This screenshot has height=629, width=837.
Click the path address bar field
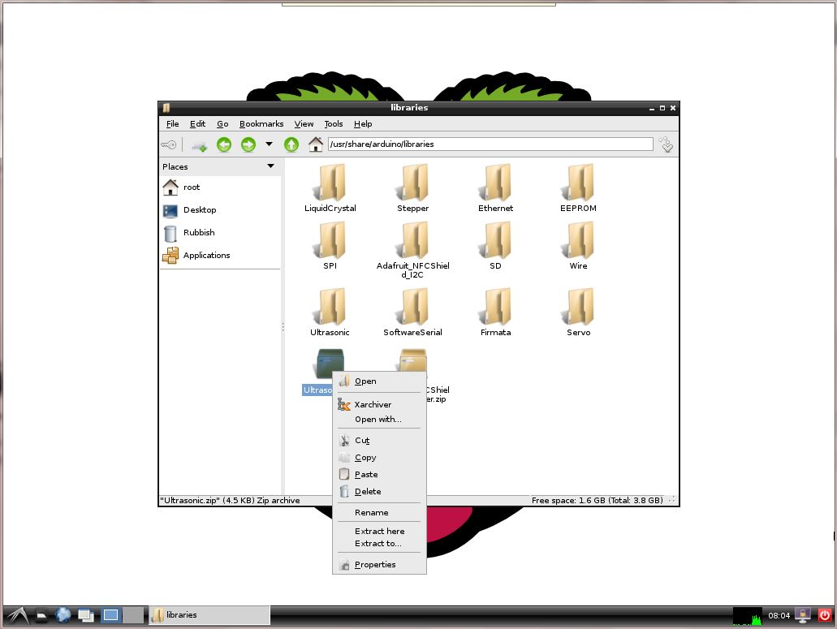490,144
